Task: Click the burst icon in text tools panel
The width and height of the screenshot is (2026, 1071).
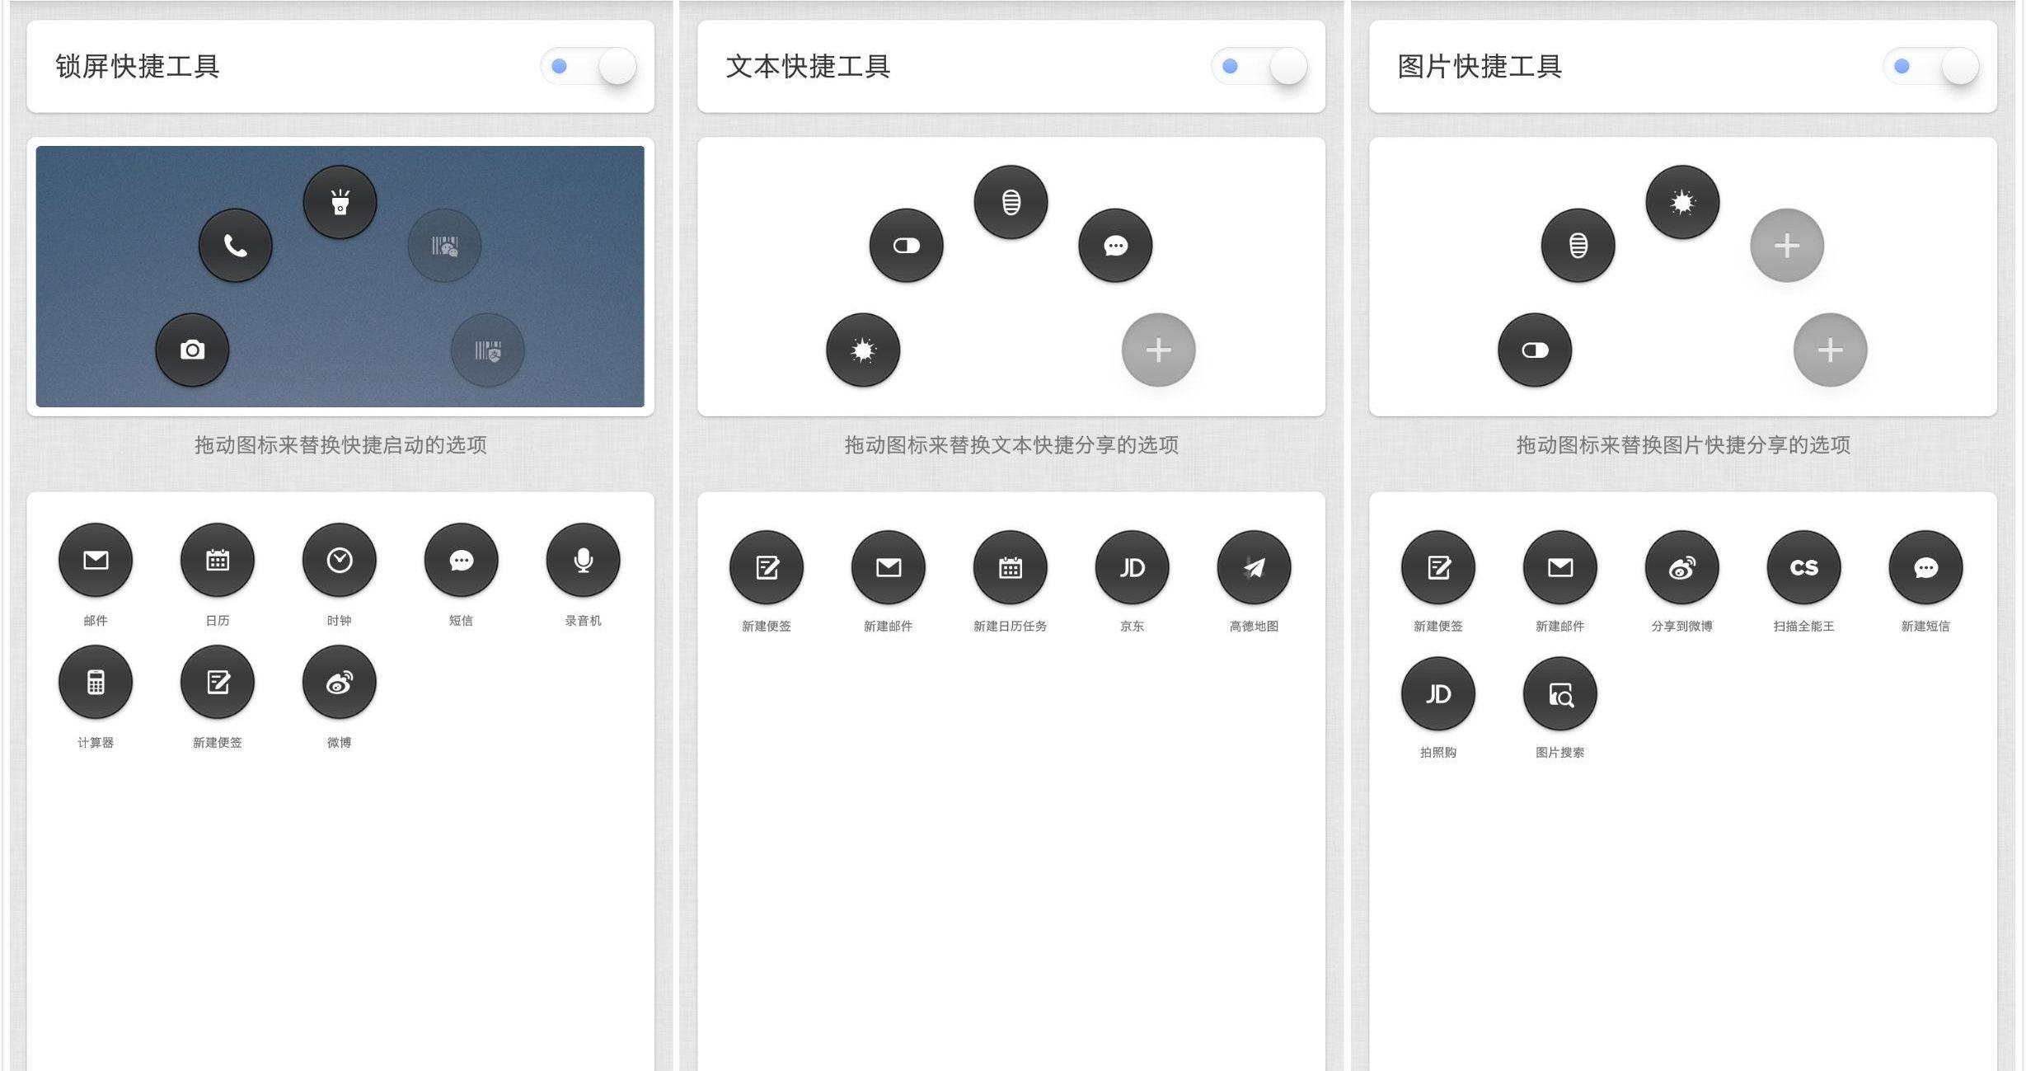Action: (863, 350)
